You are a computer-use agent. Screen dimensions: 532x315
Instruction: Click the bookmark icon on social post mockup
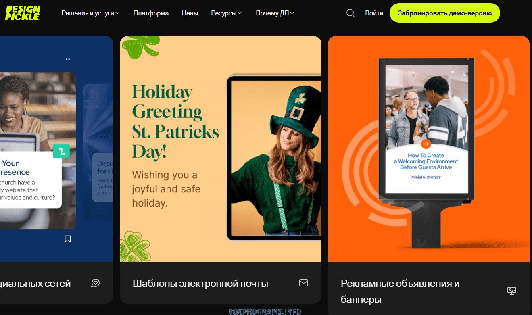68,239
